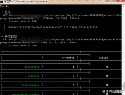Click the 'requests' row label
This screenshot has width=125, height=95.
pyautogui.click(x=33, y=76)
